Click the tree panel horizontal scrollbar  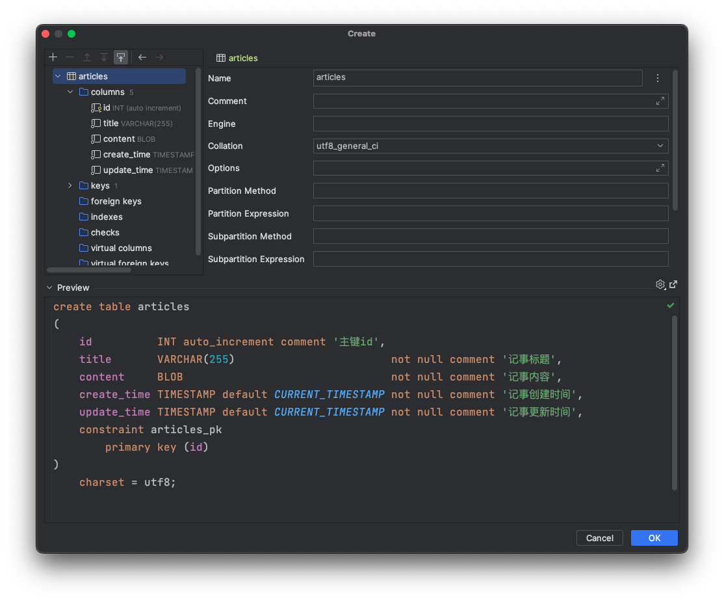point(89,270)
